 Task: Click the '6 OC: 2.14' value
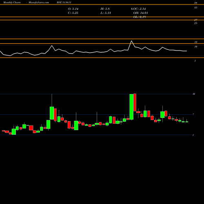tap(138, 9)
